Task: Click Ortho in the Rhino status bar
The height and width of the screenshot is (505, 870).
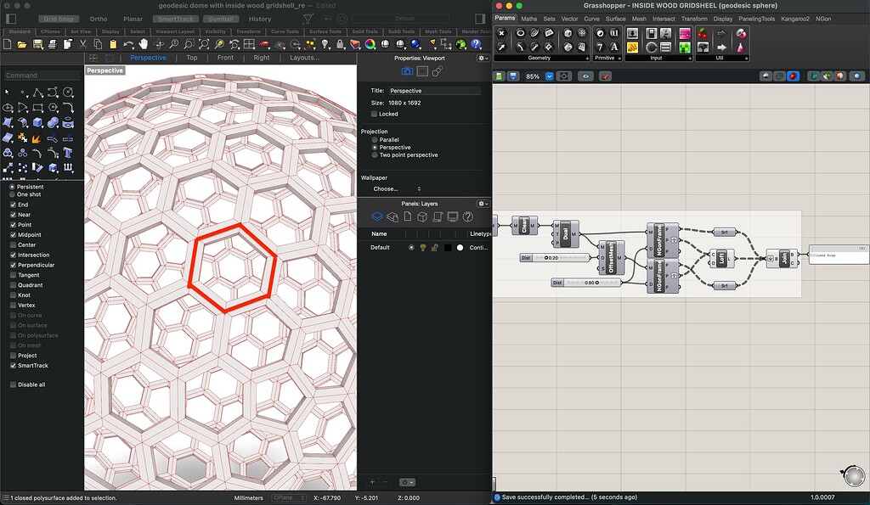Action: 99,18
